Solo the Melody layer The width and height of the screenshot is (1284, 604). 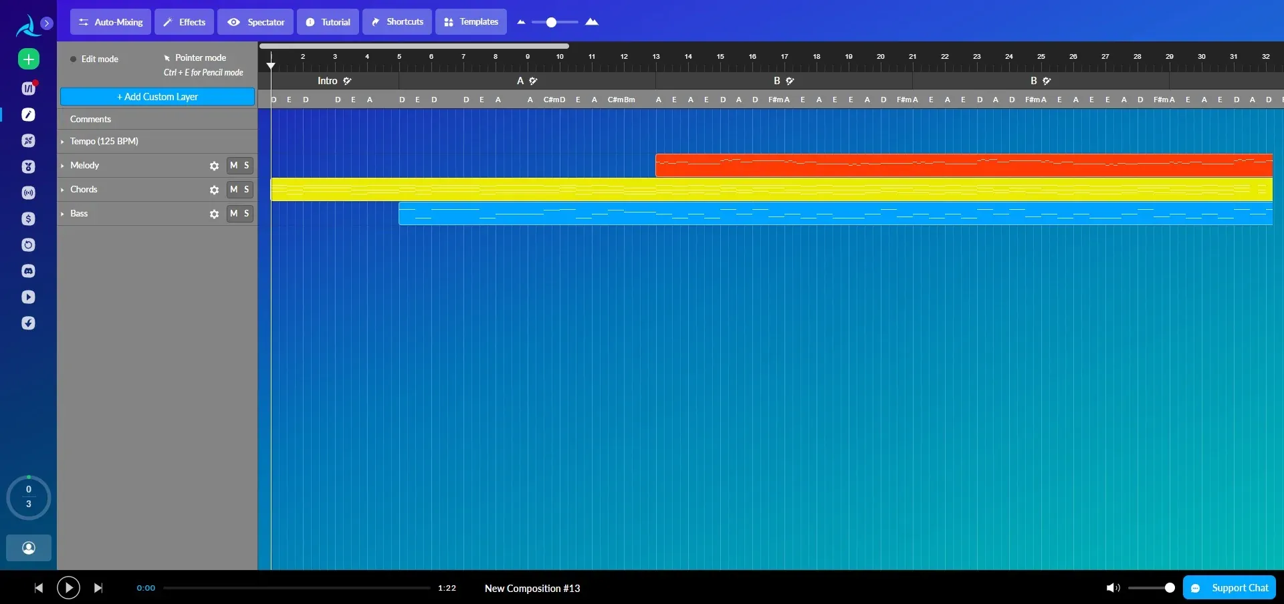(247, 165)
